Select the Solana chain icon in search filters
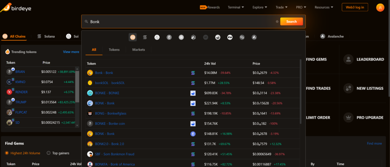 [145, 37]
